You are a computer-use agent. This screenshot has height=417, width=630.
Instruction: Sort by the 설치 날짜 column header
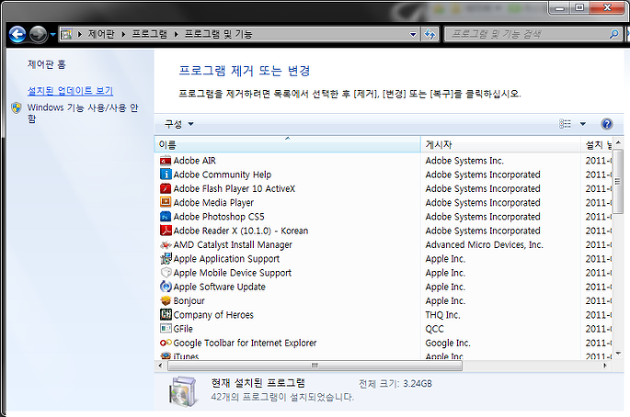click(597, 144)
